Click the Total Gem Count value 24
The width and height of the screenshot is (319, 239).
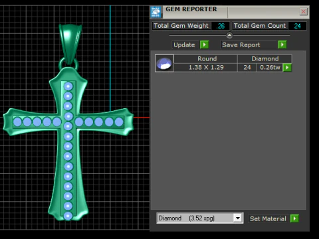[297, 26]
